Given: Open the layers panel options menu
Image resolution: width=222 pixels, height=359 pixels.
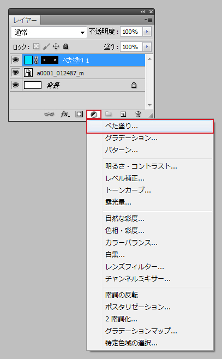Looking at the screenshot, I should click(x=148, y=20).
